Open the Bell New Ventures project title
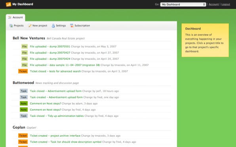 29,38
